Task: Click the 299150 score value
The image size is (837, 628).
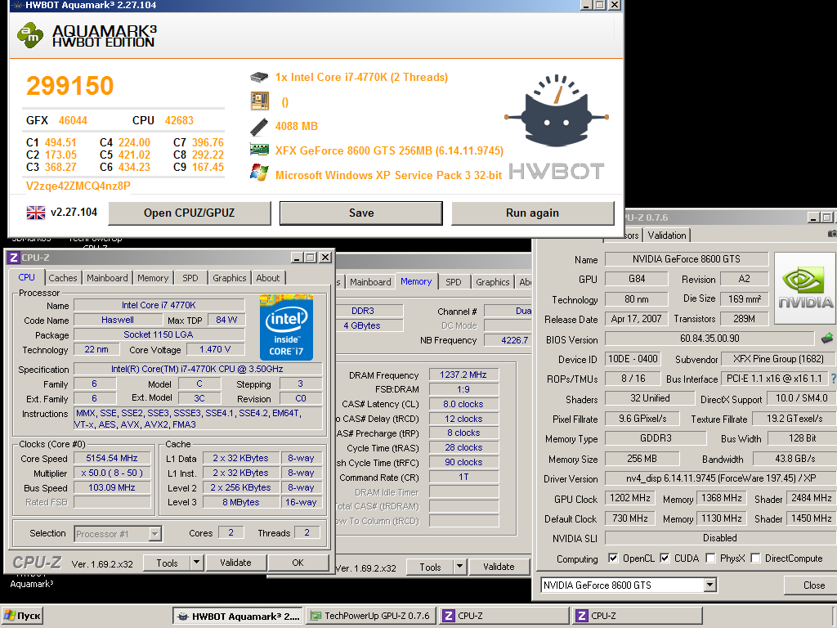Action: click(x=70, y=85)
